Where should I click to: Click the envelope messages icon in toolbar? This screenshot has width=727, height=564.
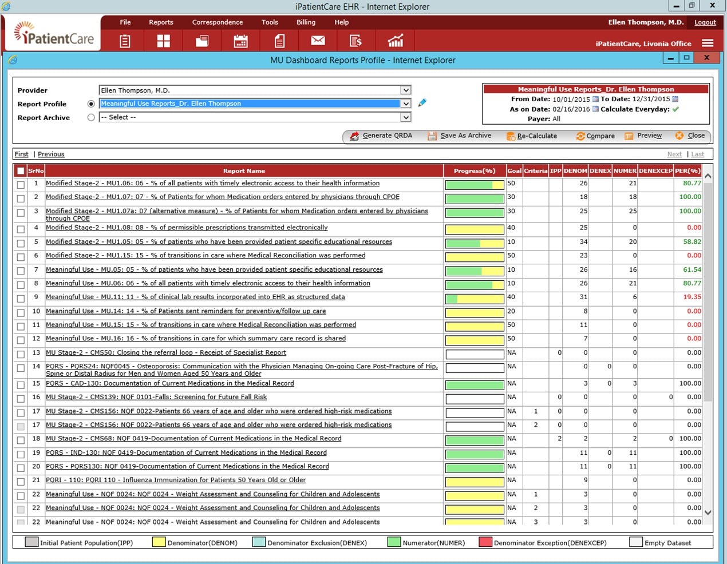(x=318, y=41)
